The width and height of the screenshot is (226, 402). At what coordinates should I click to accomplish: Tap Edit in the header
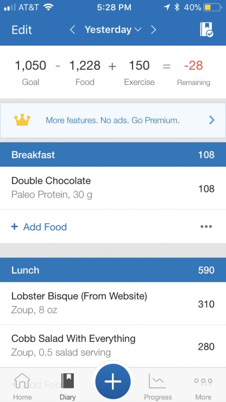[x=22, y=30]
